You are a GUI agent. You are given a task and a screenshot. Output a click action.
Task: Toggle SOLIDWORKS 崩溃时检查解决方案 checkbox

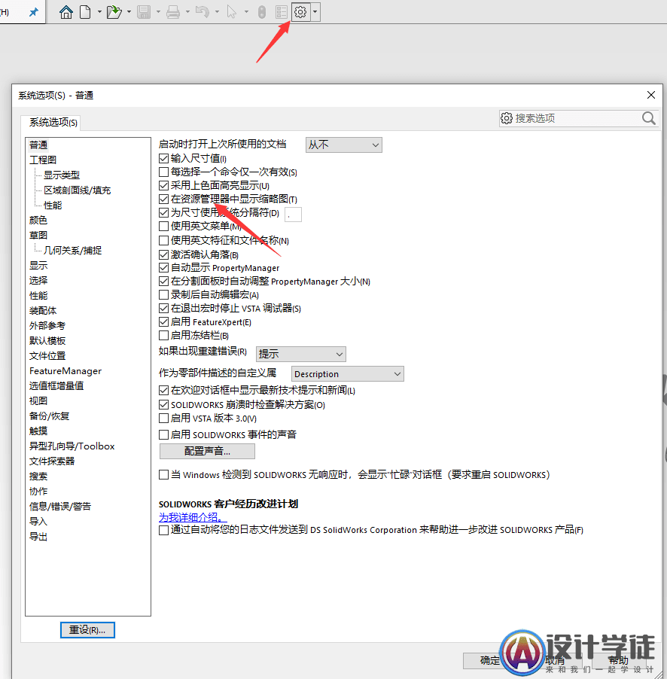[x=163, y=404]
